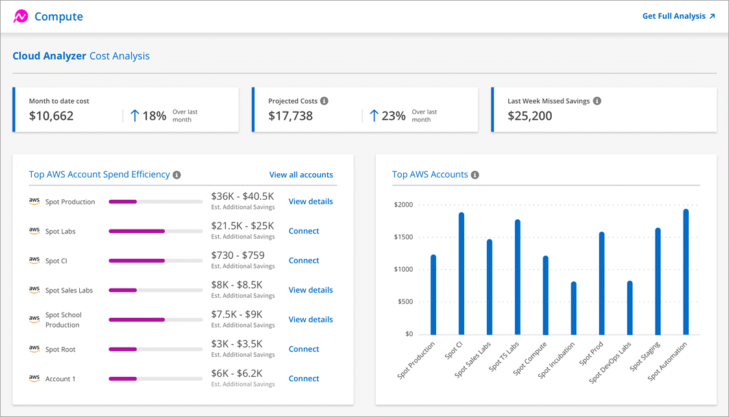Click AWS icon beside Spot School Production
This screenshot has height=417, width=729.
tap(34, 319)
